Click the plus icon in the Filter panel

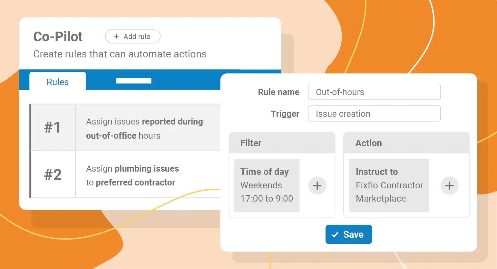tap(317, 185)
